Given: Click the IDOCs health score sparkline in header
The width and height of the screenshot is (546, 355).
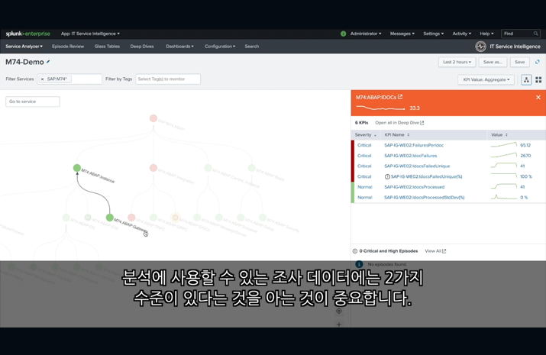Looking at the screenshot, I should pyautogui.click(x=380, y=108).
